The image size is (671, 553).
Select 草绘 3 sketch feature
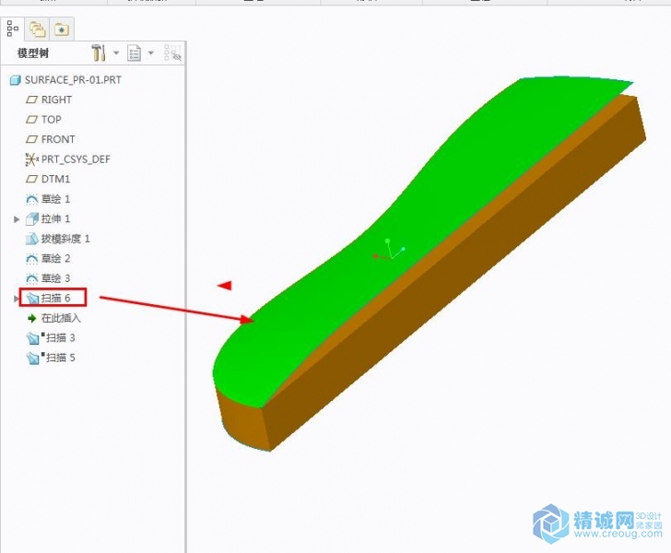coord(55,278)
